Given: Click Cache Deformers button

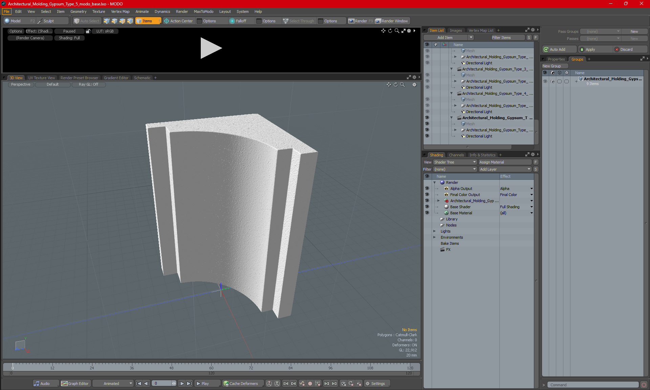Looking at the screenshot, I should (x=242, y=384).
